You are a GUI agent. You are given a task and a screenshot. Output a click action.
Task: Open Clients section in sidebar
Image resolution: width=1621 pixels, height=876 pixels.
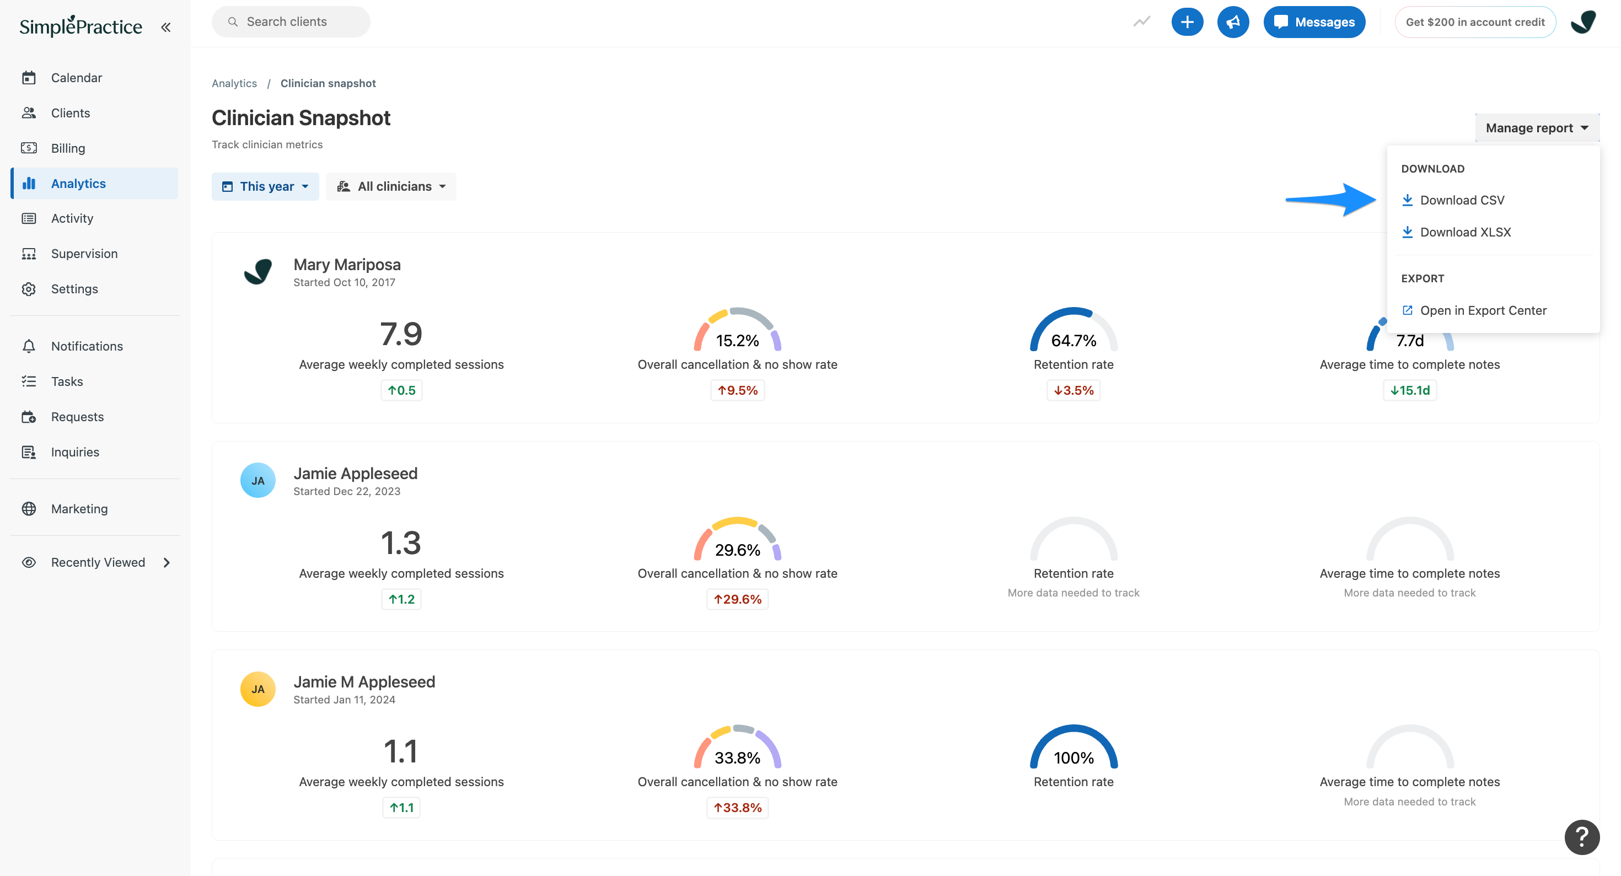pos(94,113)
